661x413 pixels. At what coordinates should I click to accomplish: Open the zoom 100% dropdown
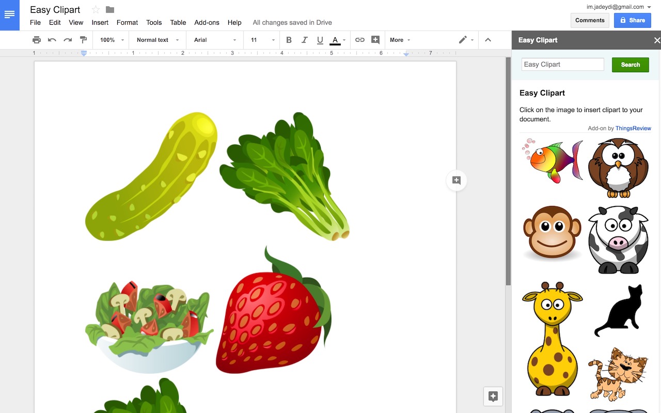click(x=112, y=40)
